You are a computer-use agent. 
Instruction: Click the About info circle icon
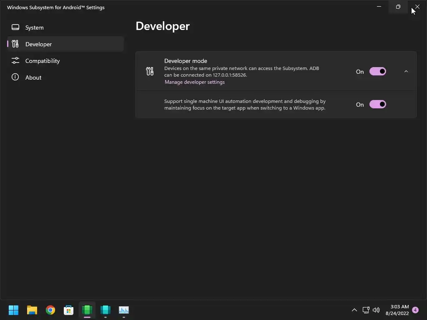pyautogui.click(x=15, y=77)
